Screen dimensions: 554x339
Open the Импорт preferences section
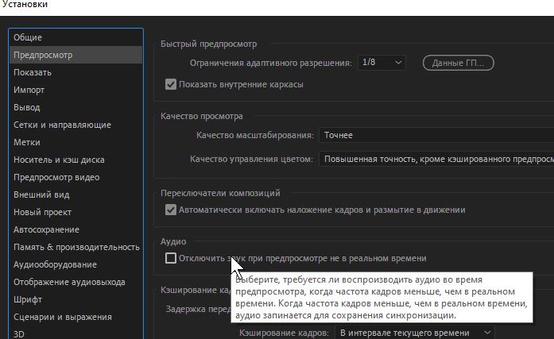point(76,90)
